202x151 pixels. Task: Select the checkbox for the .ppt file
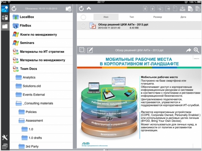tap(83, 26)
